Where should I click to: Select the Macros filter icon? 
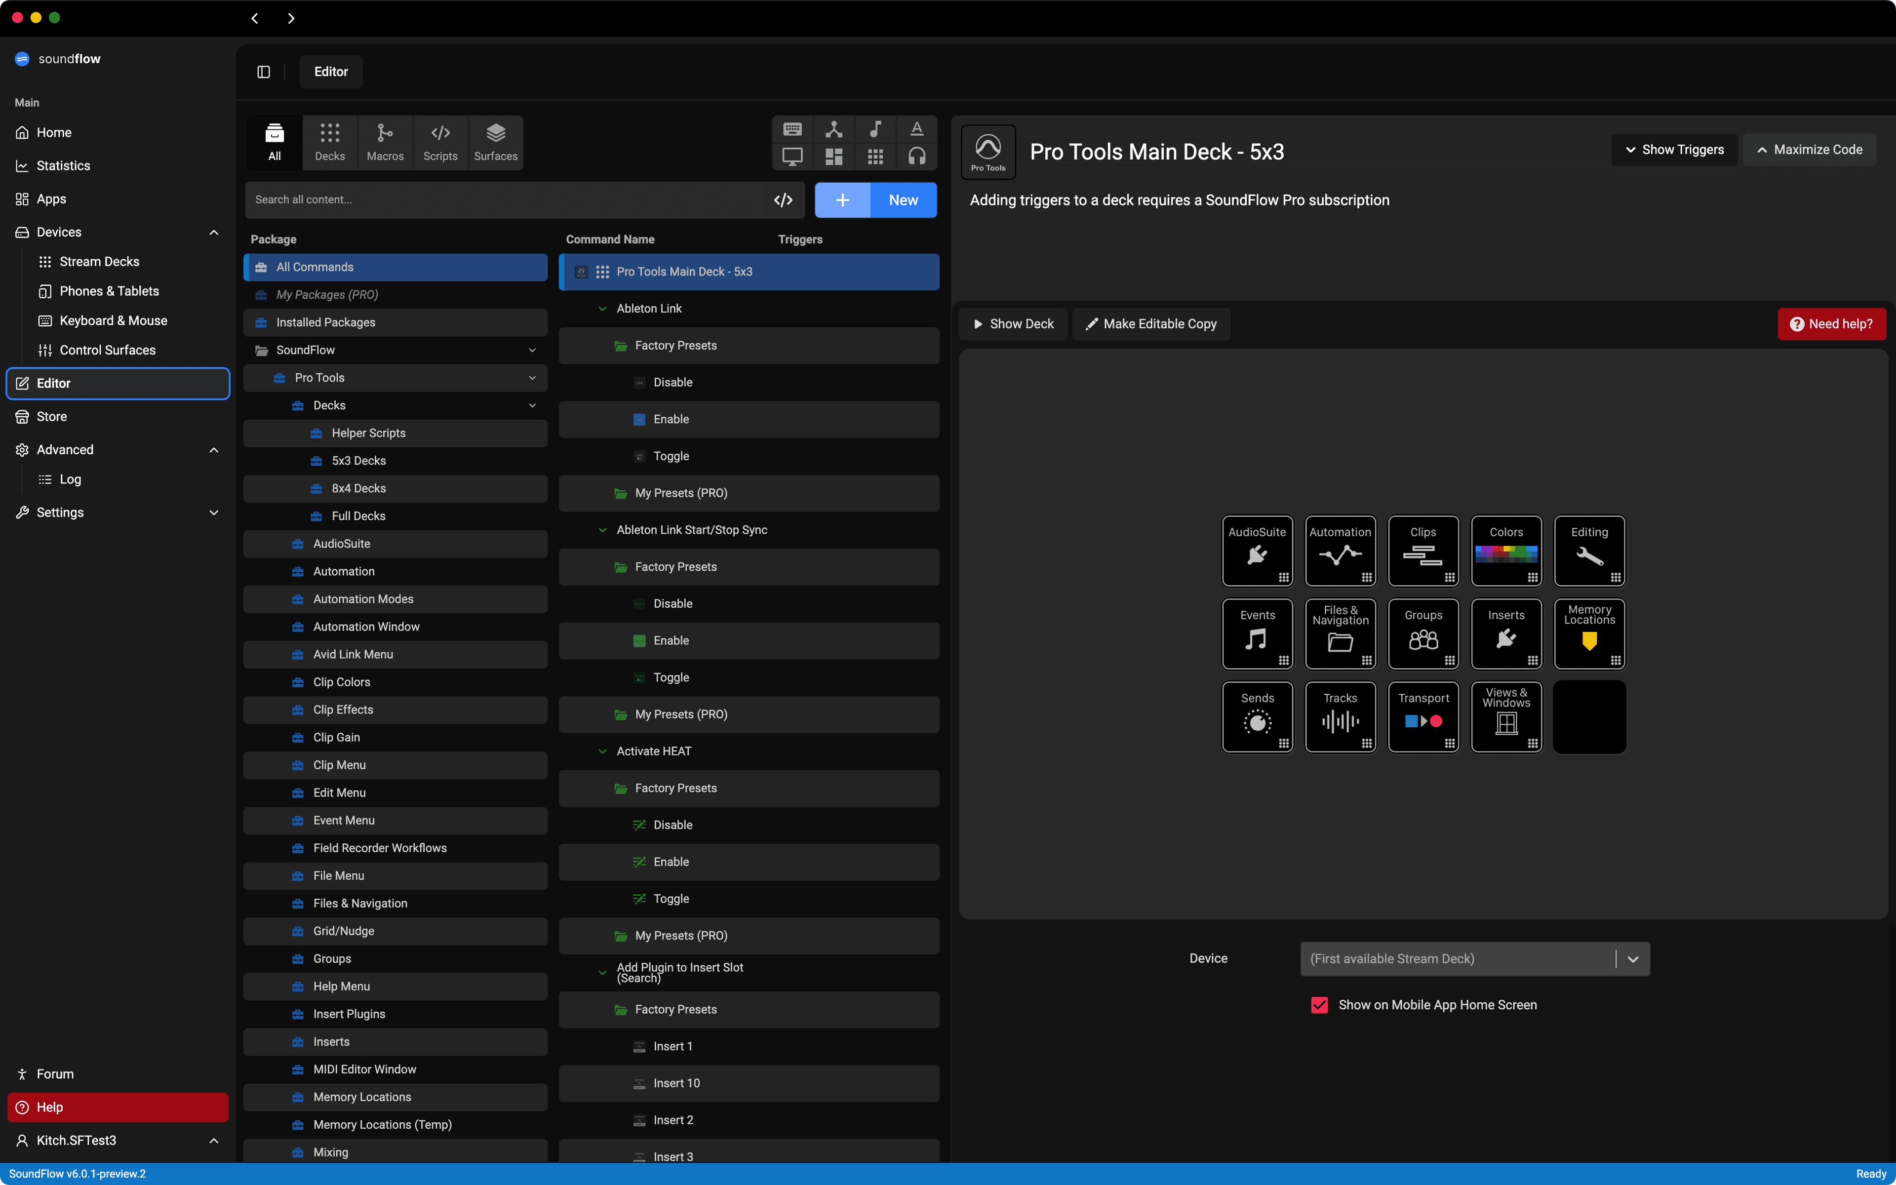(x=385, y=141)
